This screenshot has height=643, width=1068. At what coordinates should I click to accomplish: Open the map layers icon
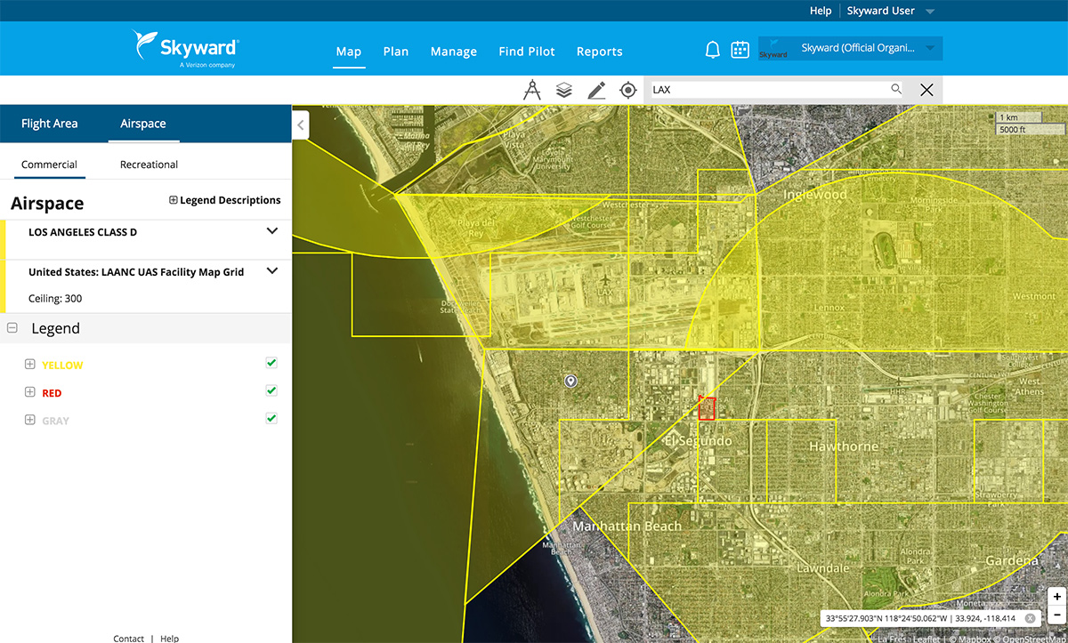563,90
